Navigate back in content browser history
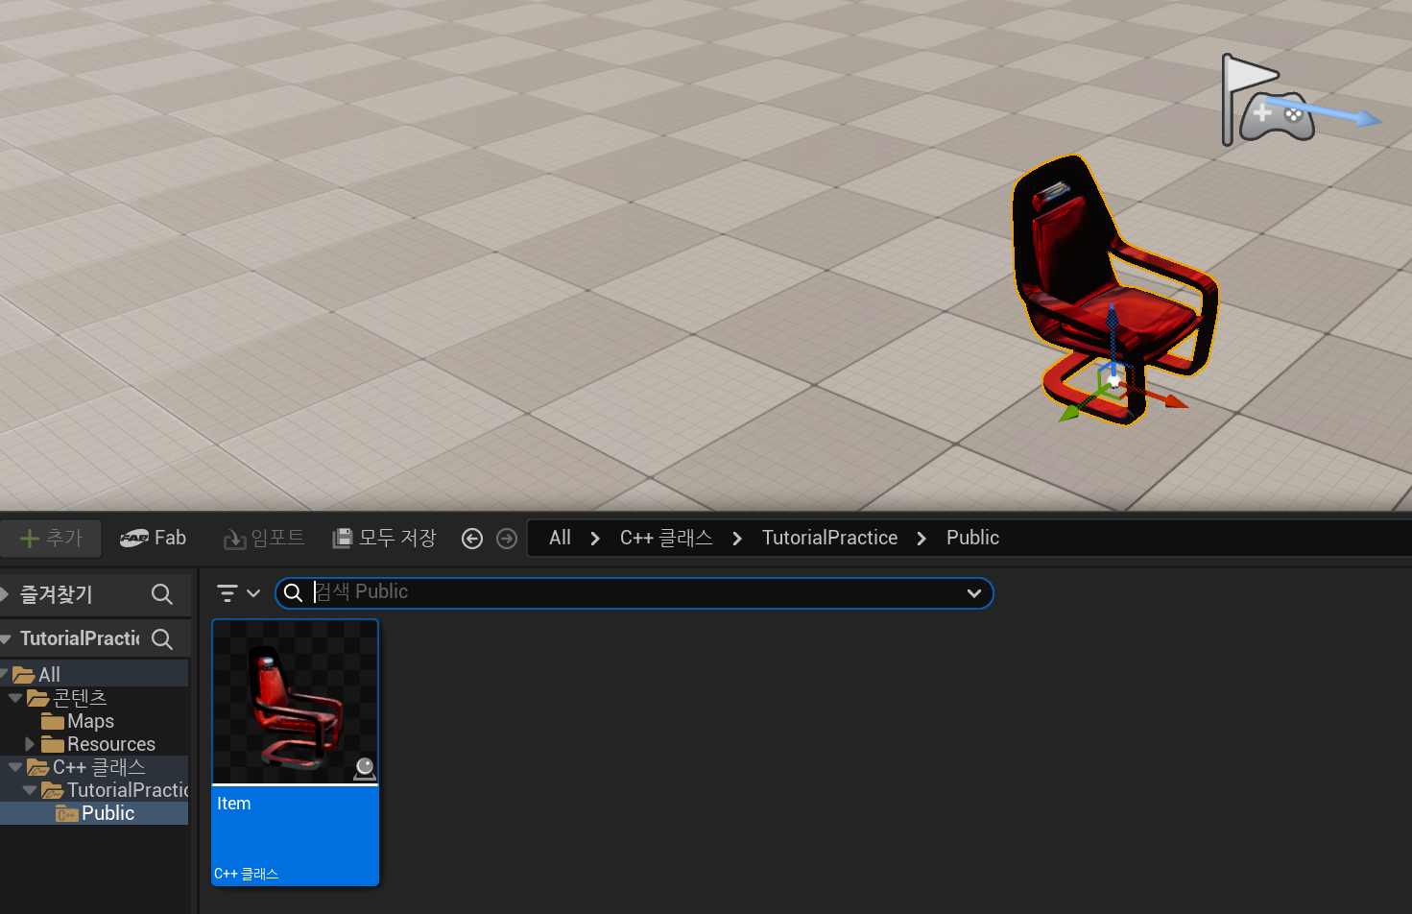This screenshot has width=1412, height=914. pos(472,539)
